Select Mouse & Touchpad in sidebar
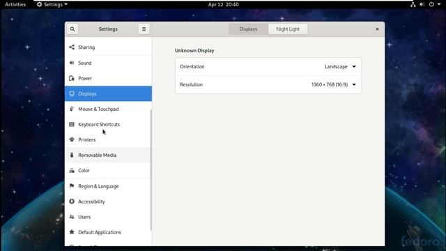 [x=108, y=109]
